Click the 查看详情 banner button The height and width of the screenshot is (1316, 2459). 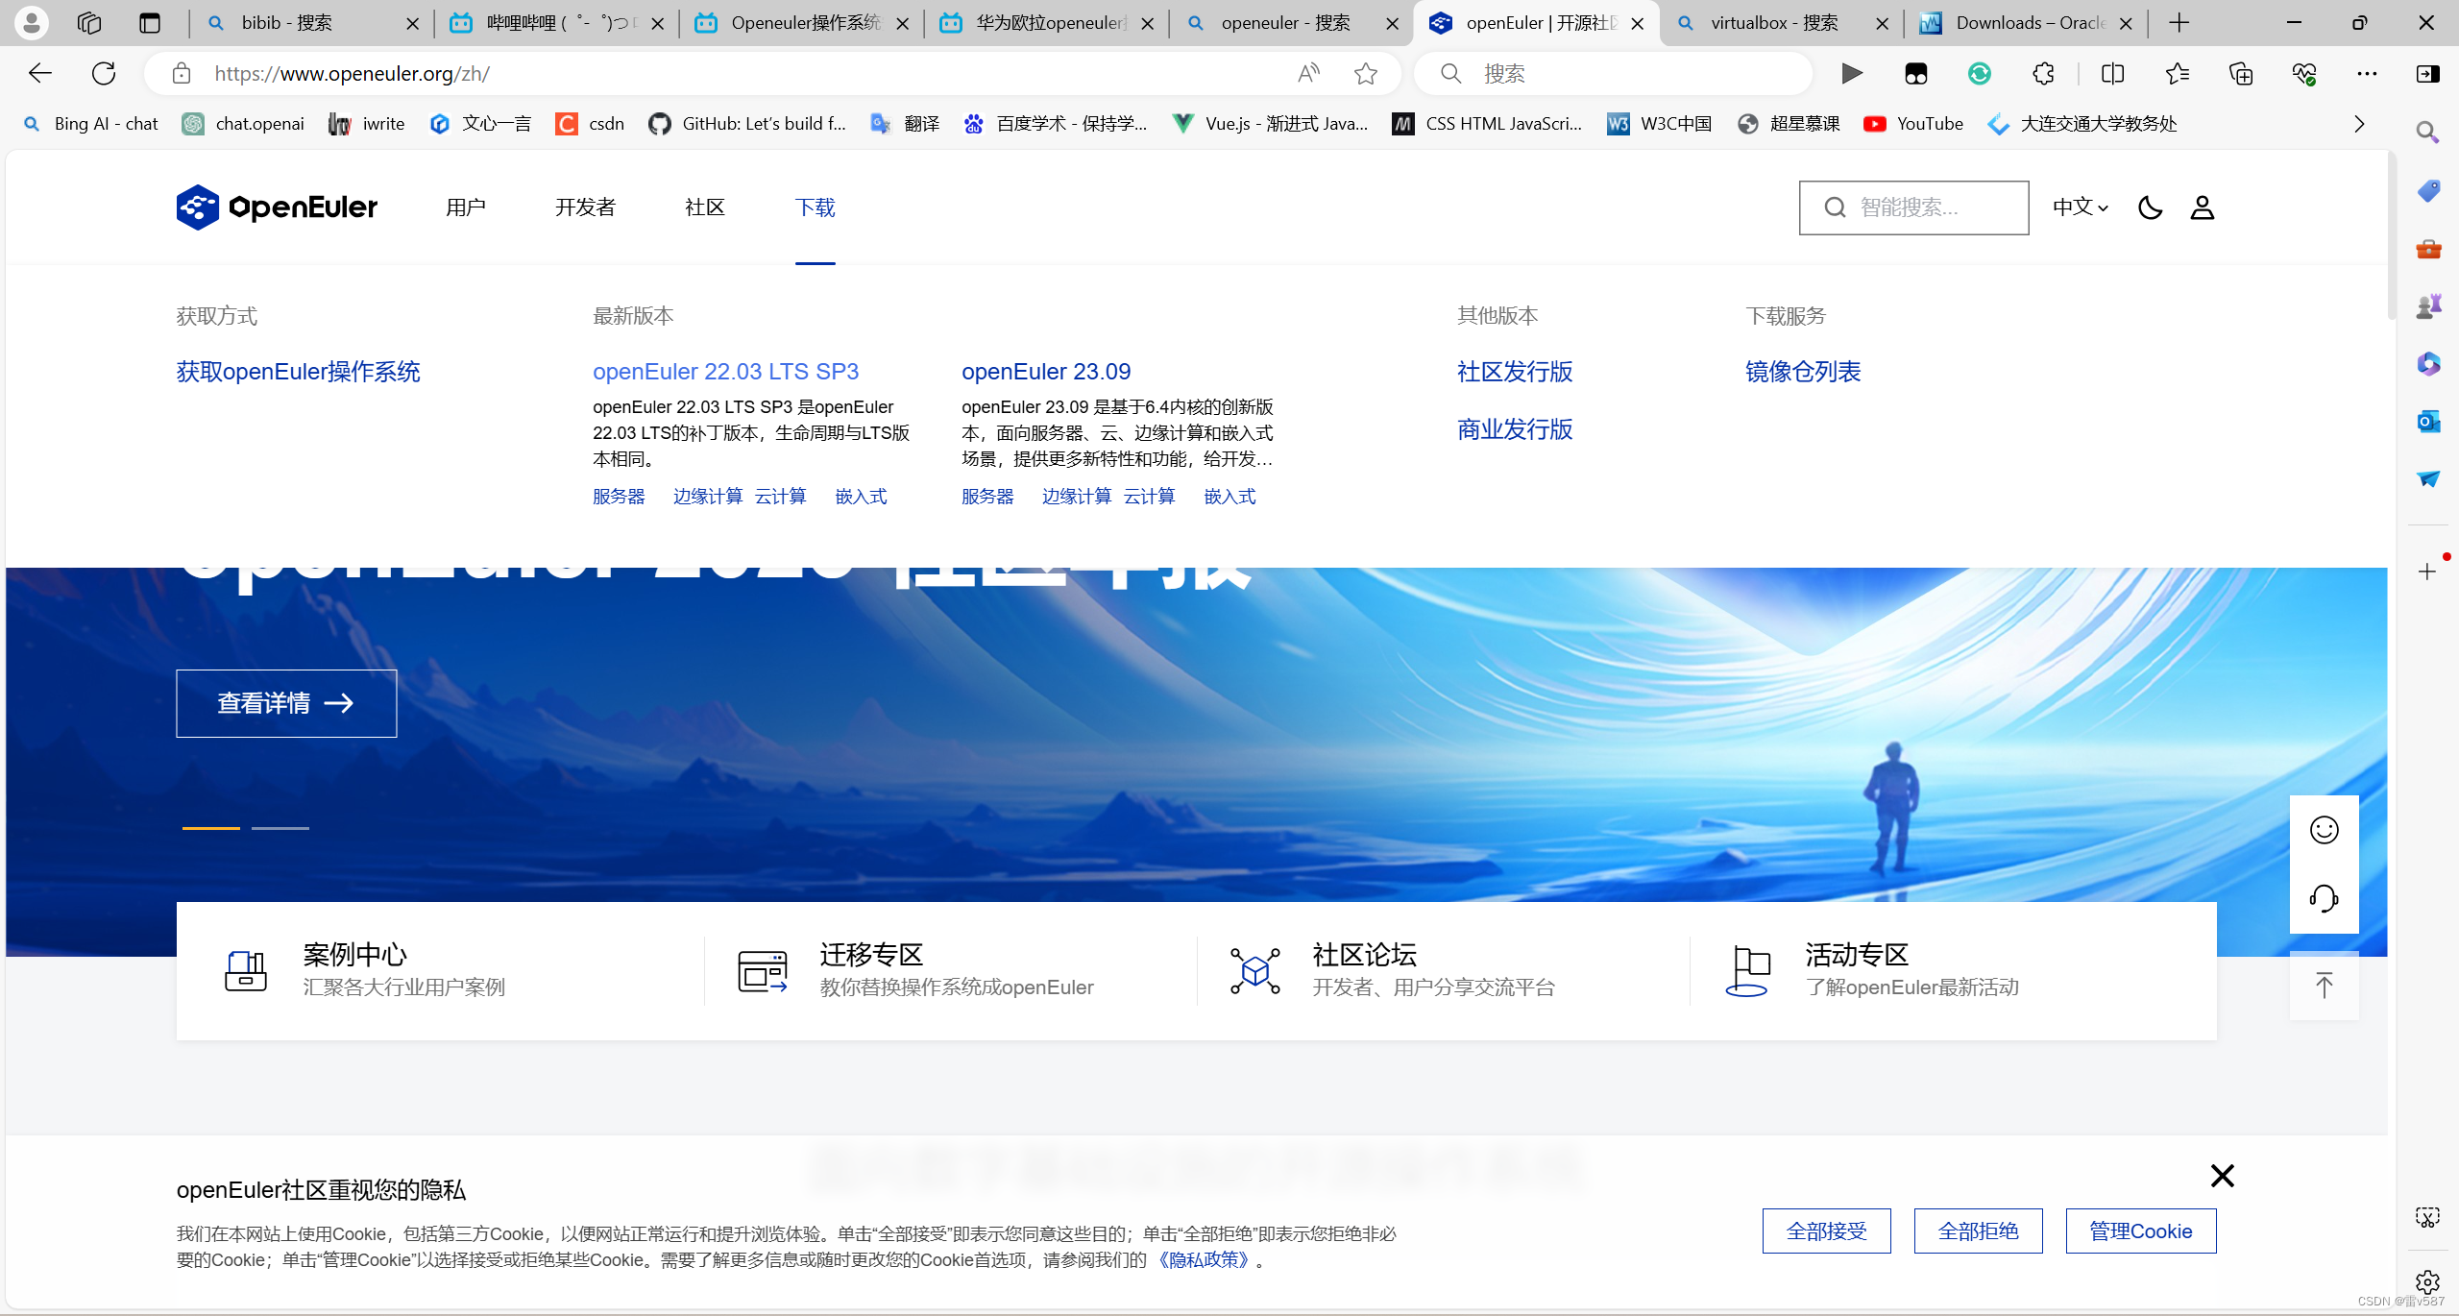tap(286, 703)
